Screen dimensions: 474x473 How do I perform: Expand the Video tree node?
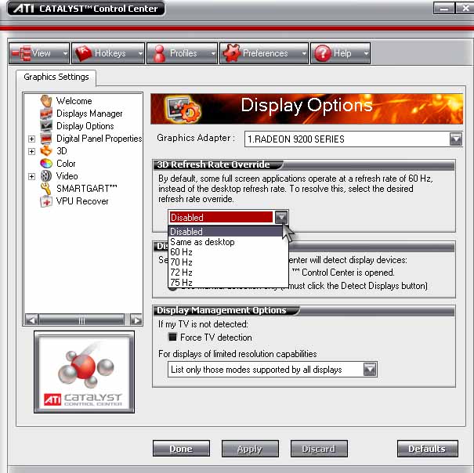pos(32,176)
